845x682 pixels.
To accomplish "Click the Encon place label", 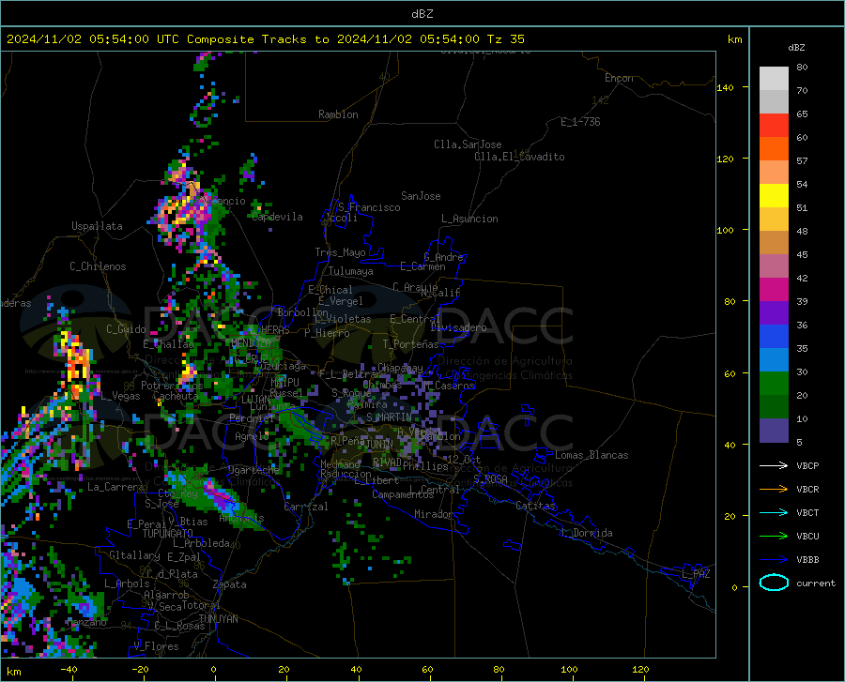I will click(x=619, y=78).
